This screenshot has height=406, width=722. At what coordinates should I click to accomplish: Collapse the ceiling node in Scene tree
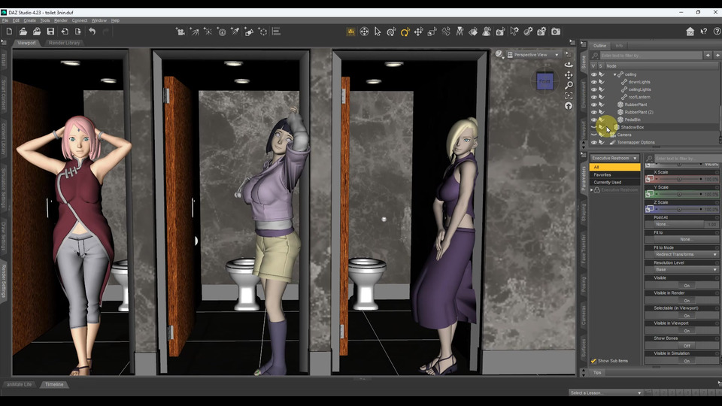[x=614, y=74]
